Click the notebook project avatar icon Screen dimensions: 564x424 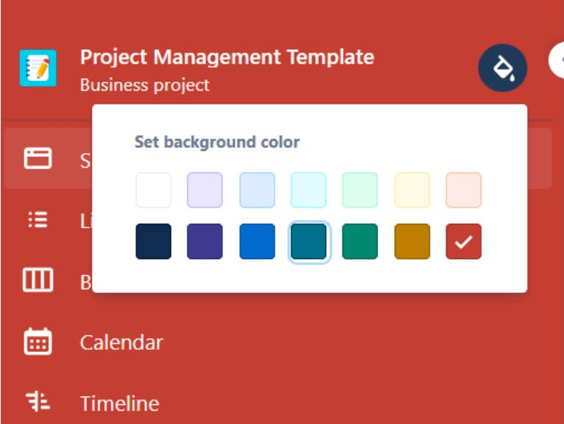38,68
